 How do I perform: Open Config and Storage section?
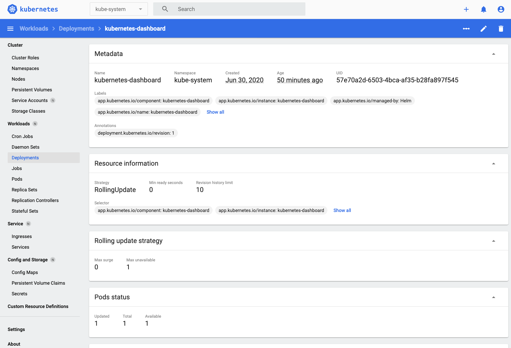tap(28, 260)
